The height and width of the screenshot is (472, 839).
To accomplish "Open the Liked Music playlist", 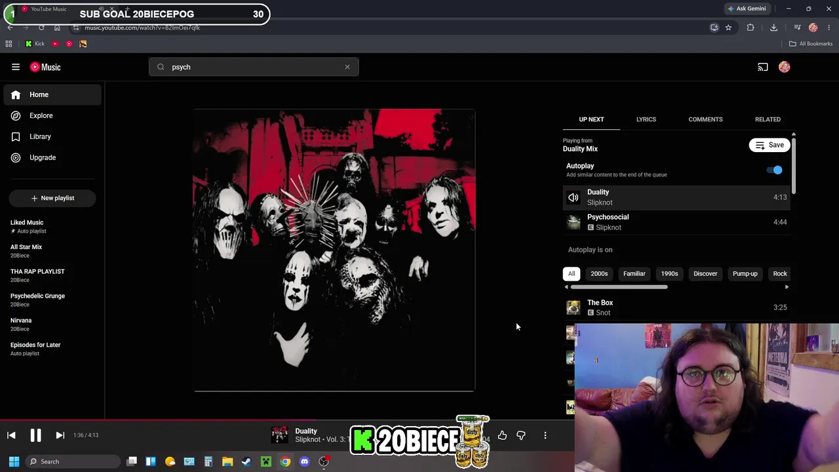I will pos(52,226).
